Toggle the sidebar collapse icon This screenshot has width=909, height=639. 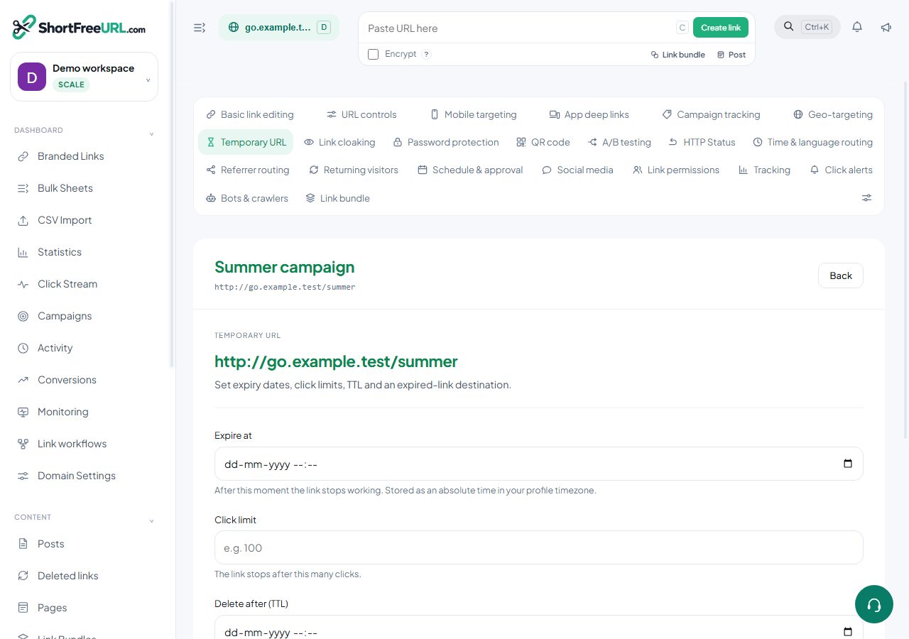[200, 28]
